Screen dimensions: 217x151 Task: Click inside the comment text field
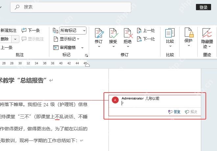coord(161,103)
